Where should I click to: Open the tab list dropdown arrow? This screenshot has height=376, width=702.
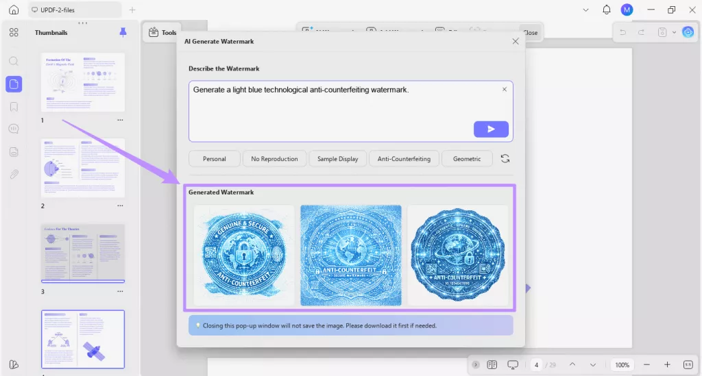point(585,10)
